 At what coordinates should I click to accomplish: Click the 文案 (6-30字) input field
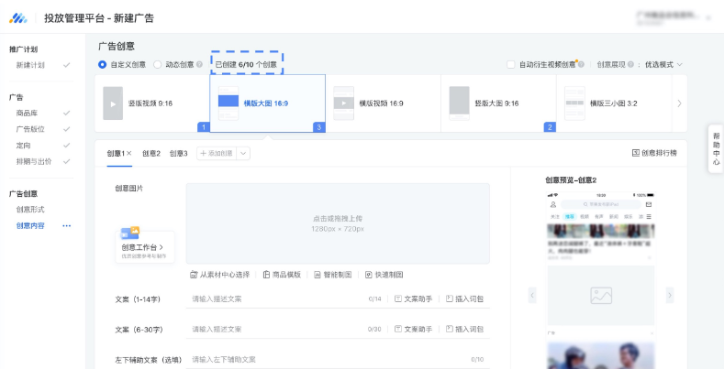click(x=275, y=329)
